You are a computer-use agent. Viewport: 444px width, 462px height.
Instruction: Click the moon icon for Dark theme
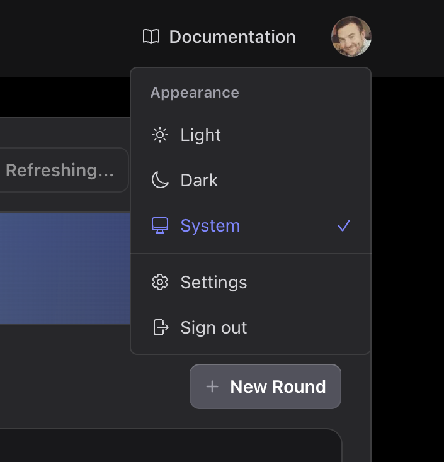point(160,181)
